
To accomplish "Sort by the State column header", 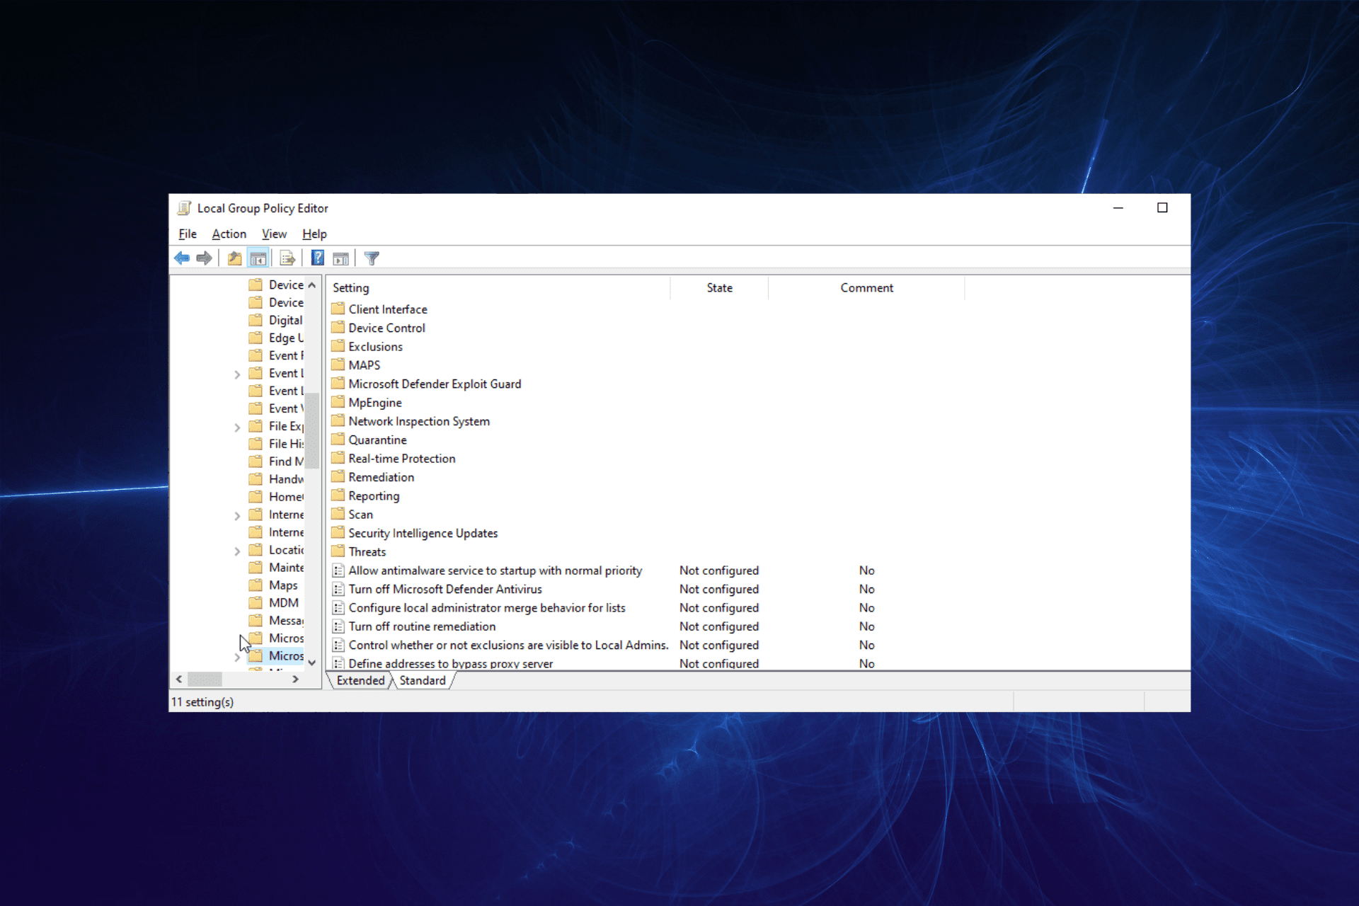I will [718, 288].
